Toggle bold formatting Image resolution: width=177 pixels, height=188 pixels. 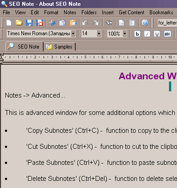click(137, 34)
